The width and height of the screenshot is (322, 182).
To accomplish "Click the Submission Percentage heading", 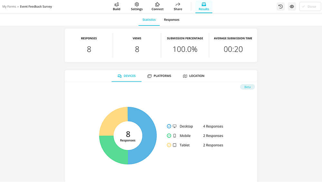I will tap(185, 38).
